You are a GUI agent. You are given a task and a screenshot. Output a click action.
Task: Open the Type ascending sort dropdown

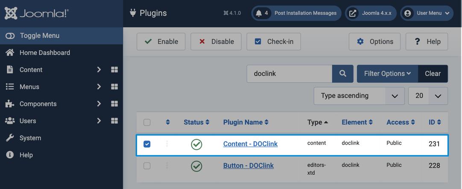(359, 96)
